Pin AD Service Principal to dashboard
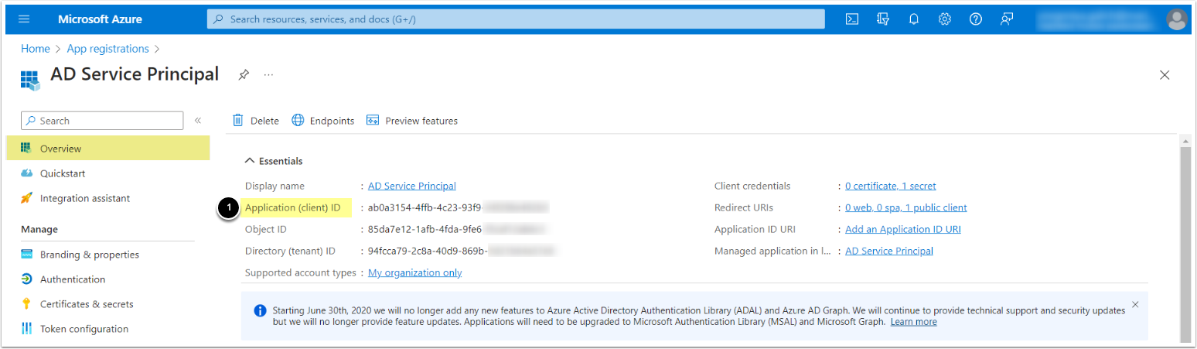This screenshot has height=349, width=1197. point(244,75)
